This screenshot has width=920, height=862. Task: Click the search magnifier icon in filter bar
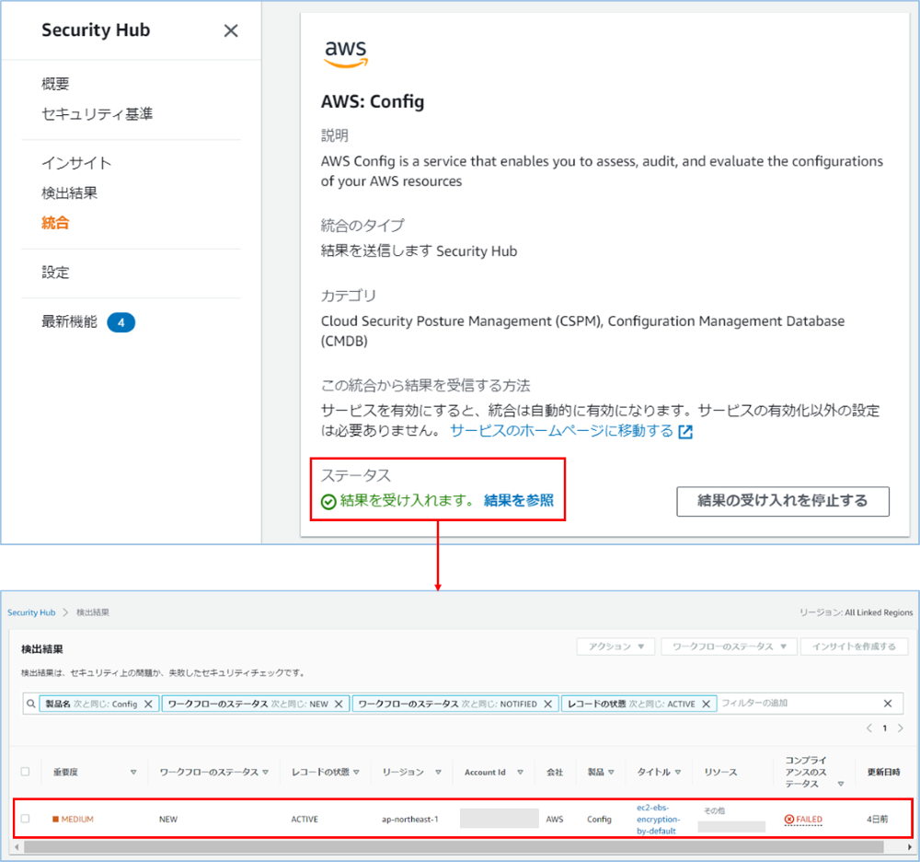[x=31, y=704]
